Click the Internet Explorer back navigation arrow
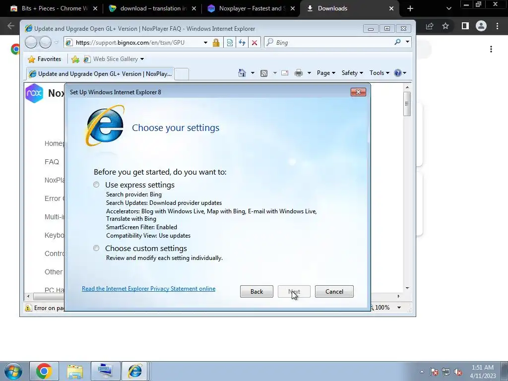The width and height of the screenshot is (508, 381). click(31, 43)
